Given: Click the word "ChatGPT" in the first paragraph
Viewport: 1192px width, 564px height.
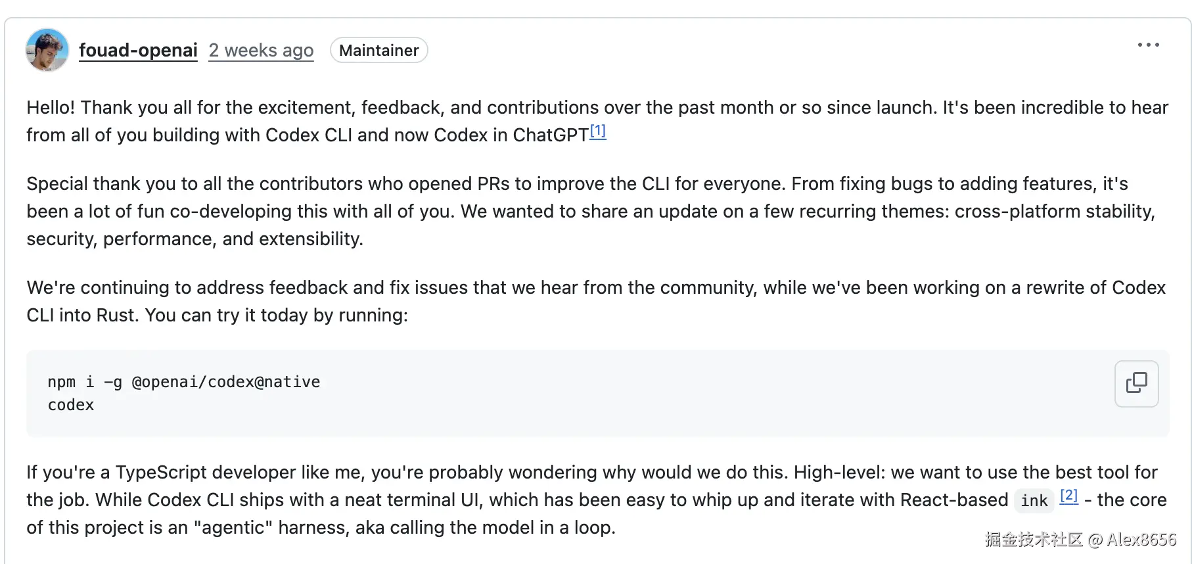Looking at the screenshot, I should click(550, 135).
